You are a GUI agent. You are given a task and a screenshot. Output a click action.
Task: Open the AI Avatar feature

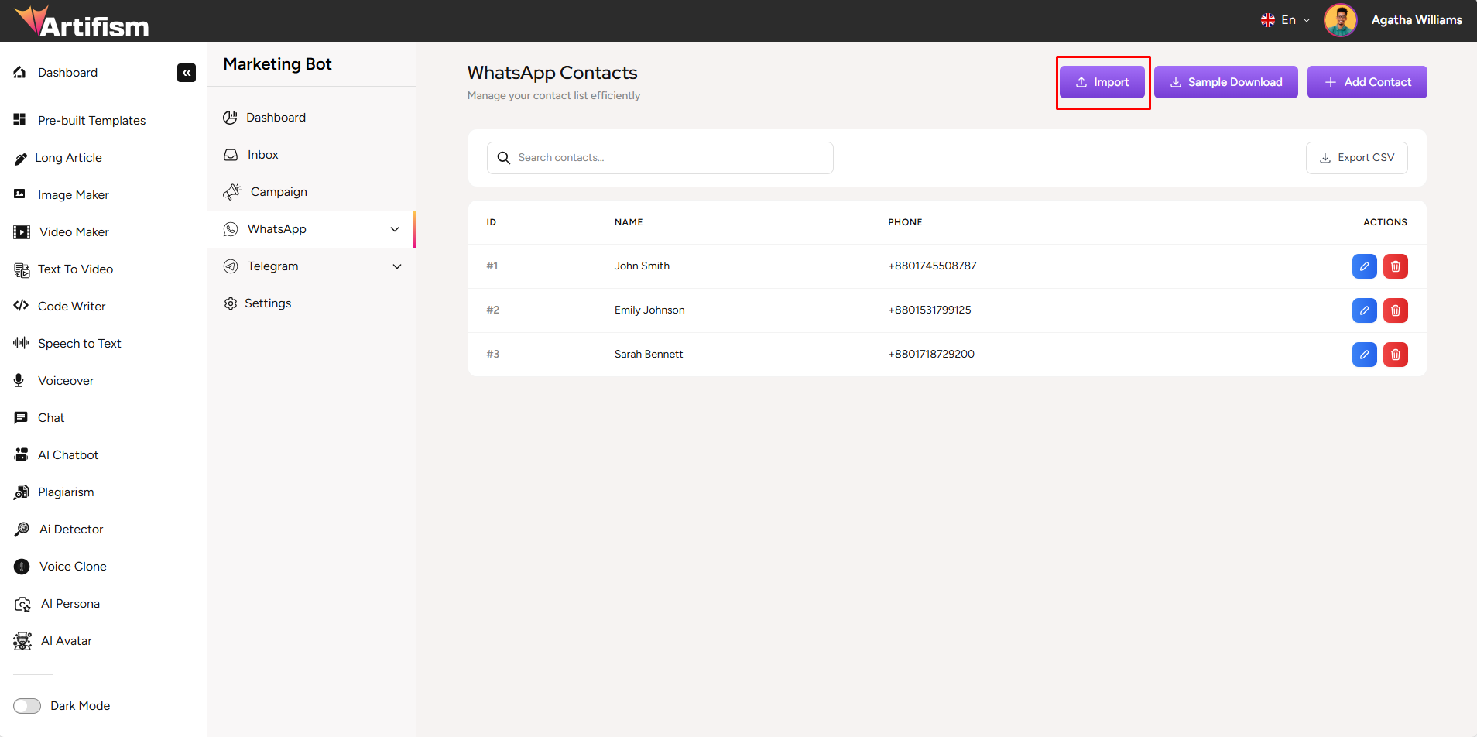66,640
